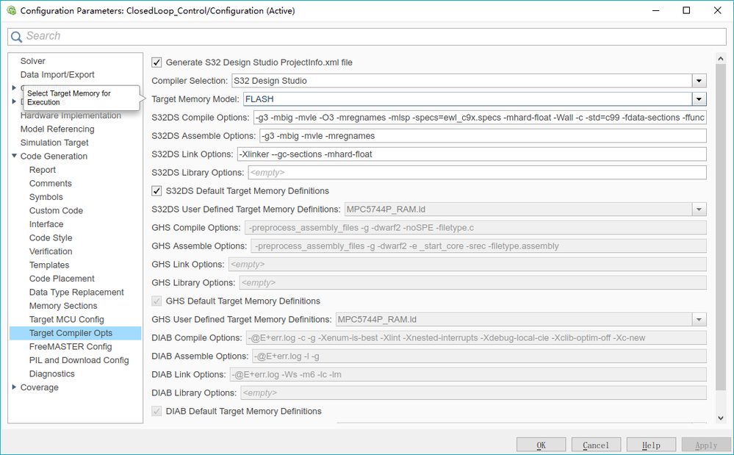Open Memory Sections pane

click(x=63, y=305)
